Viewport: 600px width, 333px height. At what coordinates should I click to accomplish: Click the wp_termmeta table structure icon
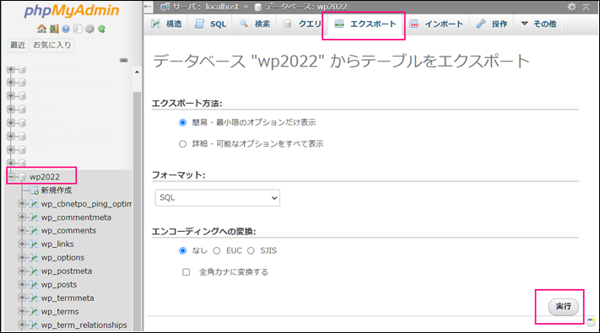point(34,298)
